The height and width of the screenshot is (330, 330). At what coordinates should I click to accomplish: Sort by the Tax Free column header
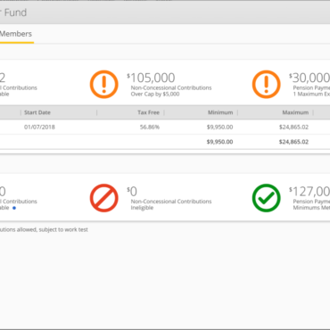(148, 112)
